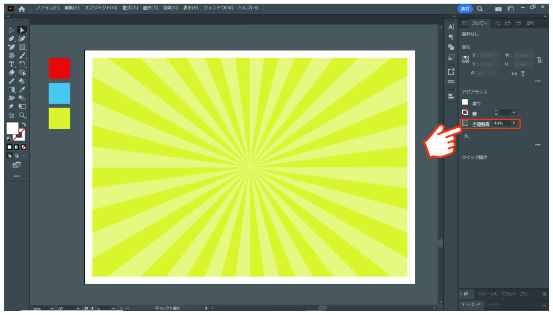Open the 書式(T) menu

click(130, 8)
